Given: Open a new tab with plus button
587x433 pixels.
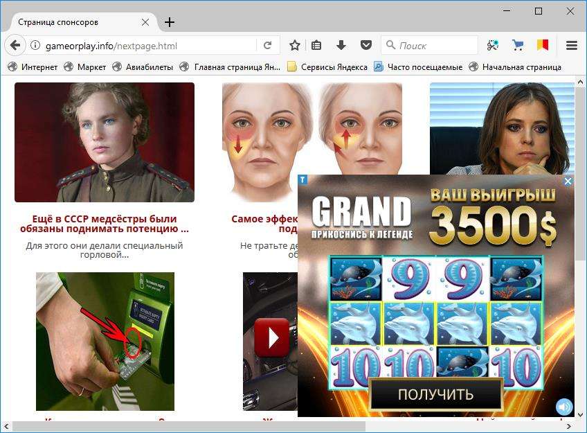Looking at the screenshot, I should pyautogui.click(x=169, y=22).
